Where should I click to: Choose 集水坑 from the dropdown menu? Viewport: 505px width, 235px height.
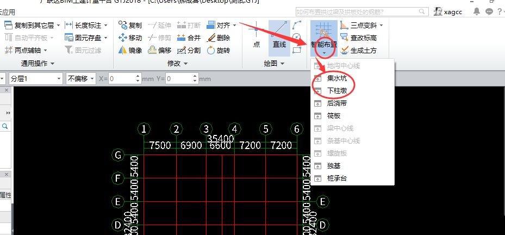[352, 78]
